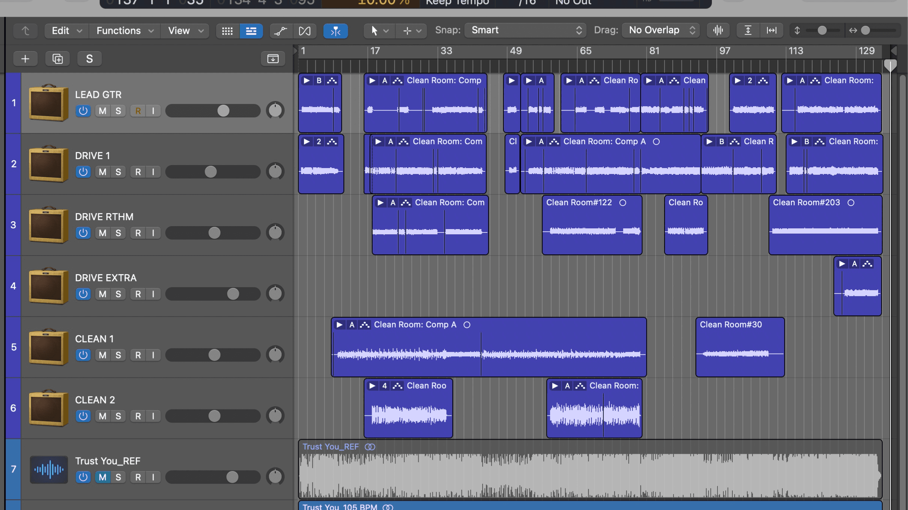This screenshot has width=908, height=510.
Task: Click the pan knob on DRIVE 1 track
Action: [275, 171]
